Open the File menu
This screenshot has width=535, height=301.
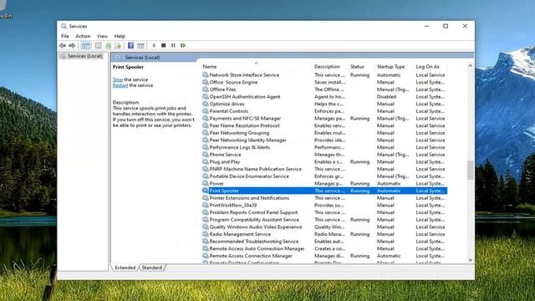tap(65, 36)
